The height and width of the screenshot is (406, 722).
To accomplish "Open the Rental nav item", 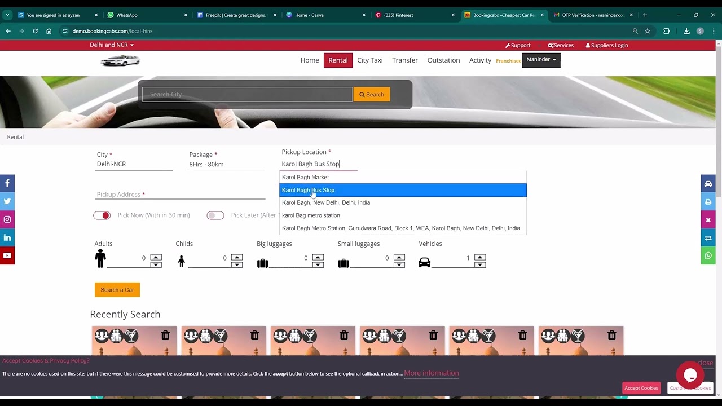I will pyautogui.click(x=338, y=60).
